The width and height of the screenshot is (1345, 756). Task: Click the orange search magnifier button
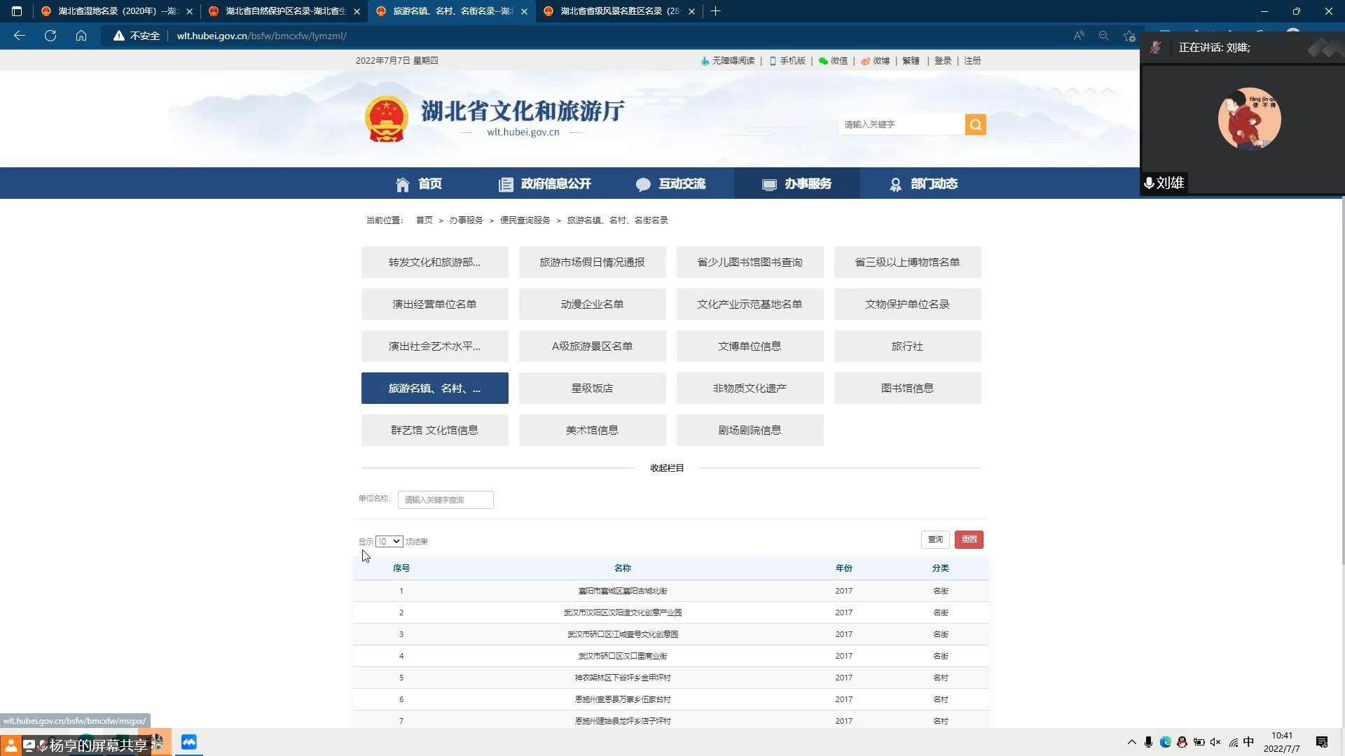click(x=975, y=125)
